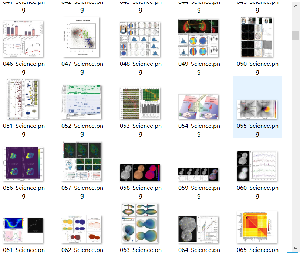Click the file name 046_Science.png
Screen dimensions: 300x253
point(24,68)
